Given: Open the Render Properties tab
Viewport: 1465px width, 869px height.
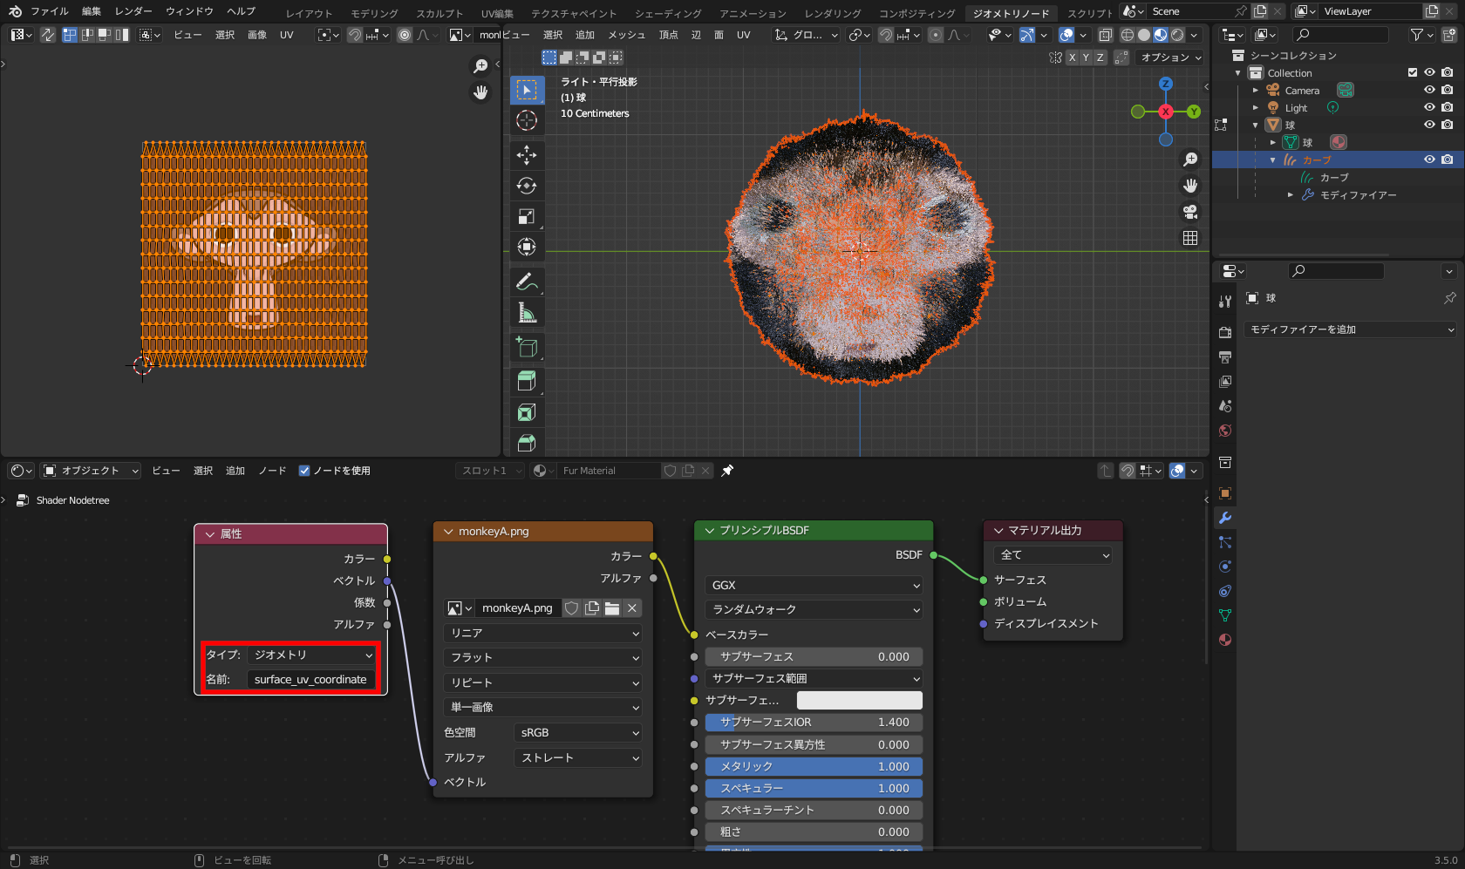Looking at the screenshot, I should click(x=1224, y=332).
